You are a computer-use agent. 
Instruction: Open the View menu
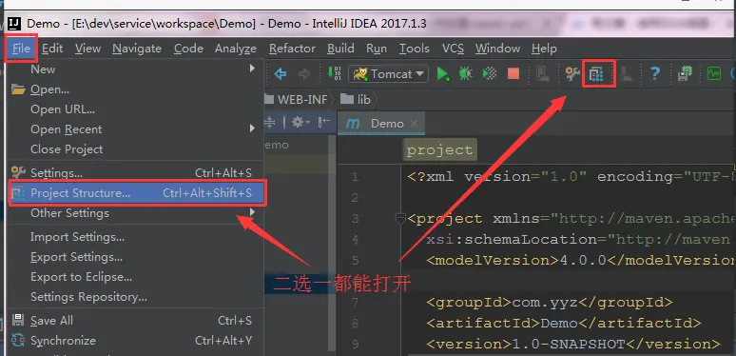[x=87, y=49]
